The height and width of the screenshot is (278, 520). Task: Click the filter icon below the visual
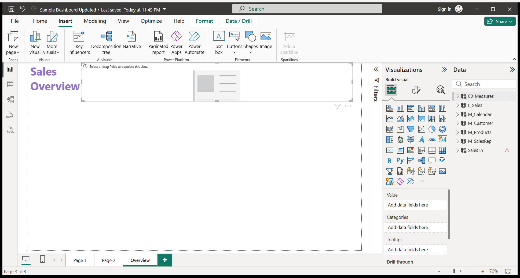coord(338,106)
